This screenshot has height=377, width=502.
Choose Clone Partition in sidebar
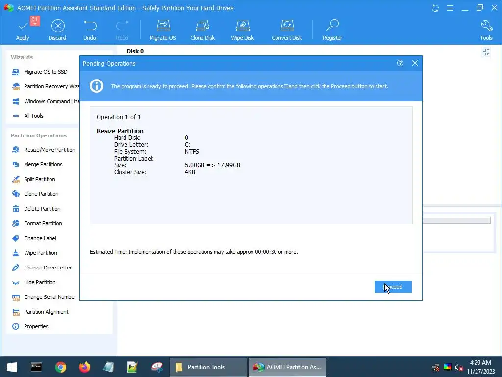pyautogui.click(x=35, y=194)
